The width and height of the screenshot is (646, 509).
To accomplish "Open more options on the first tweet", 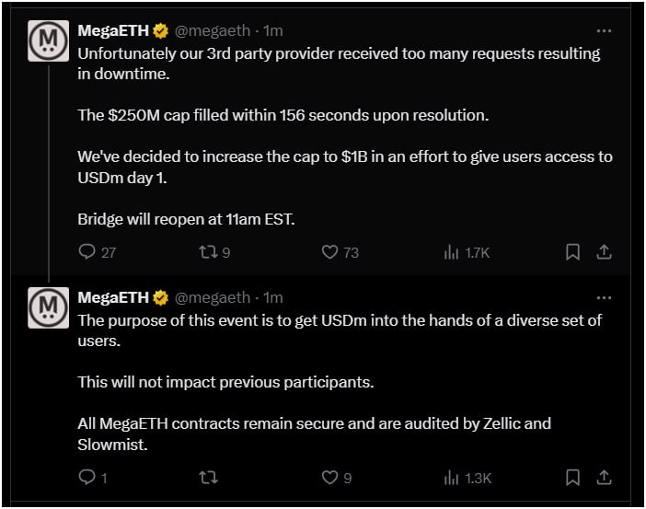I will [x=604, y=30].
